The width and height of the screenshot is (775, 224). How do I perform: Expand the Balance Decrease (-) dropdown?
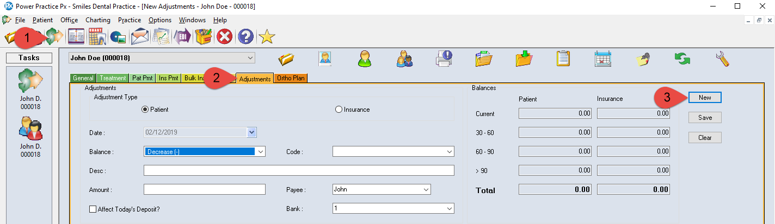click(260, 152)
